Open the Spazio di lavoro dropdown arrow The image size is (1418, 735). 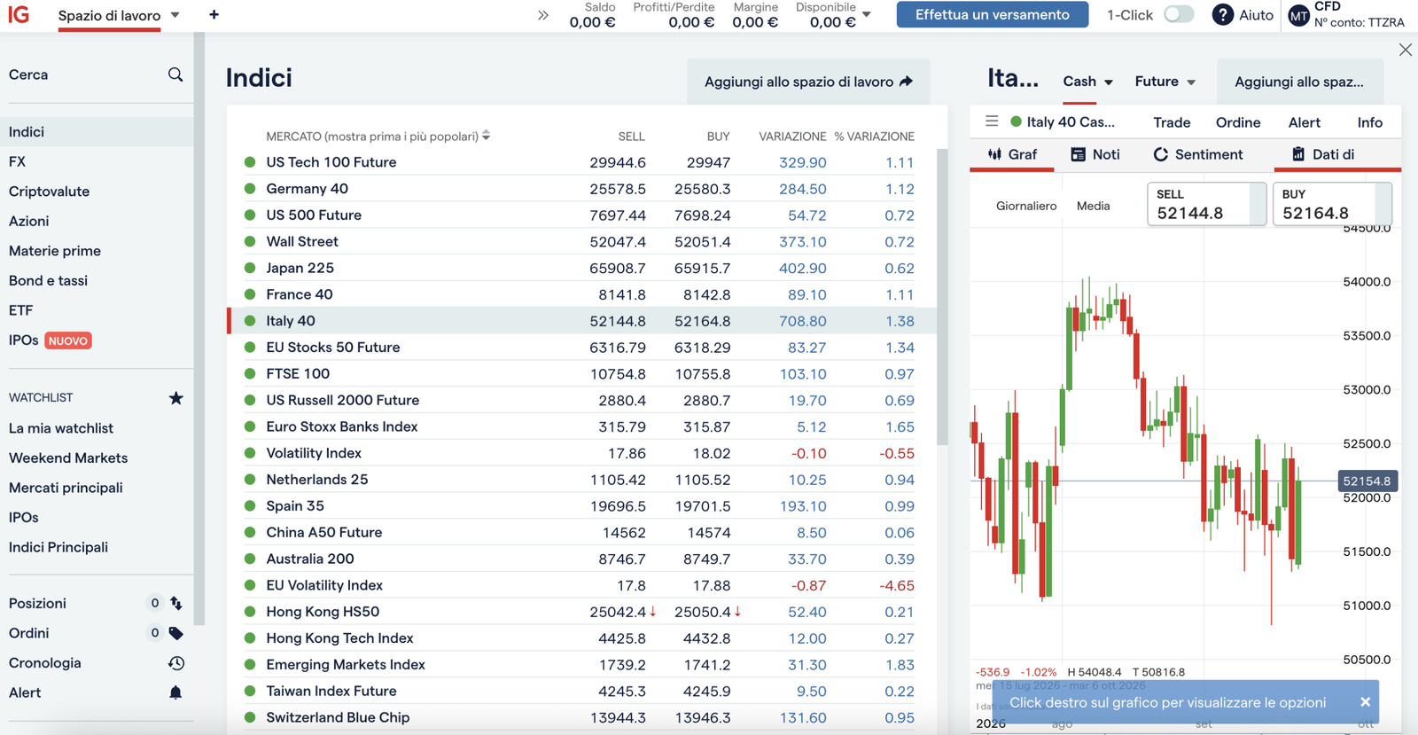tap(175, 15)
